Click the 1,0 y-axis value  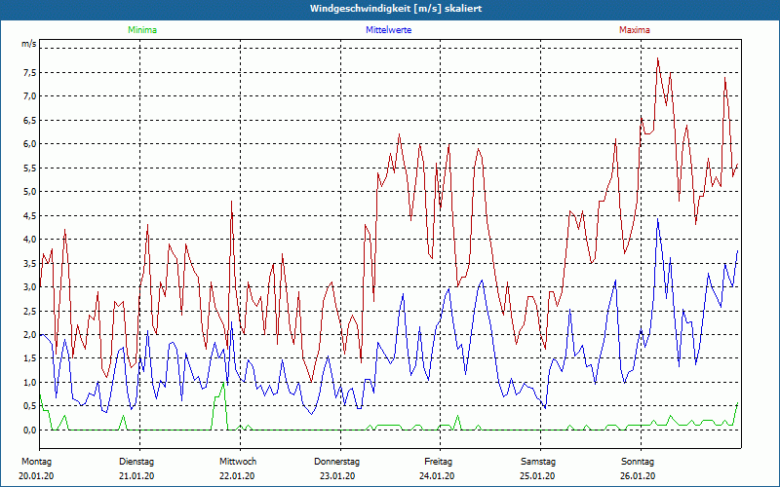(30, 382)
